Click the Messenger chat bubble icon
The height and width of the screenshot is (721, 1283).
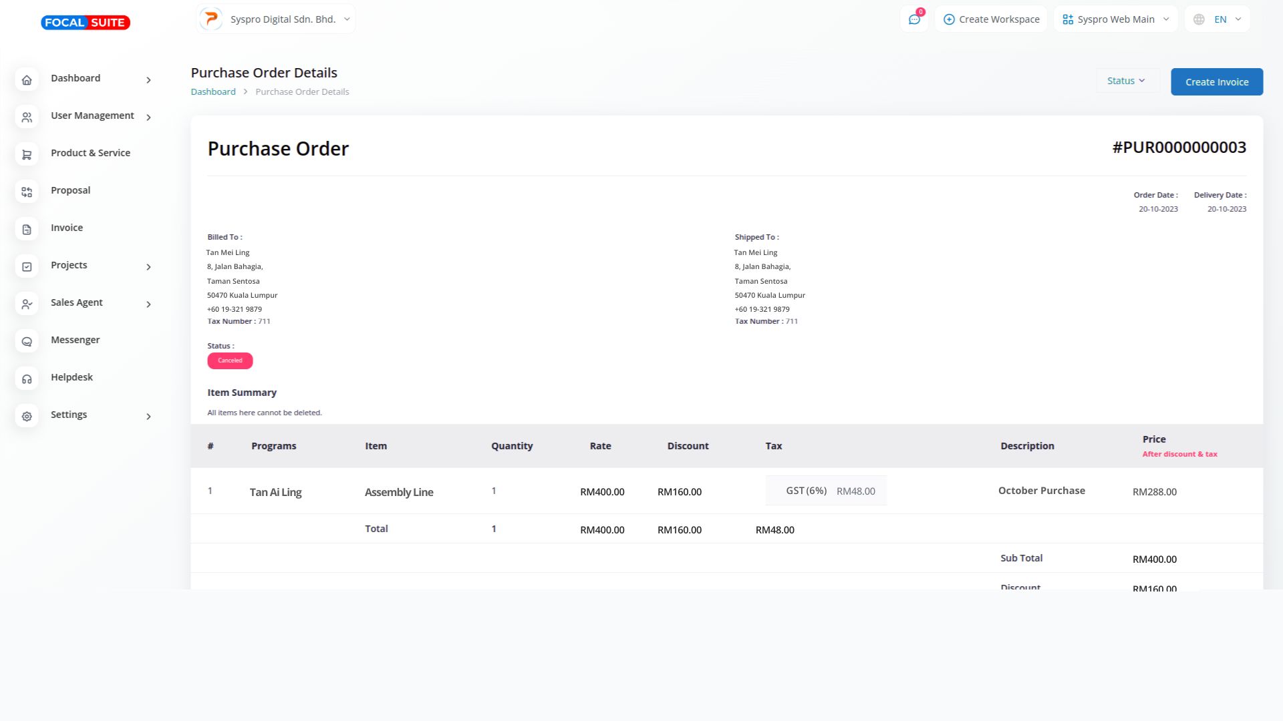coord(27,342)
